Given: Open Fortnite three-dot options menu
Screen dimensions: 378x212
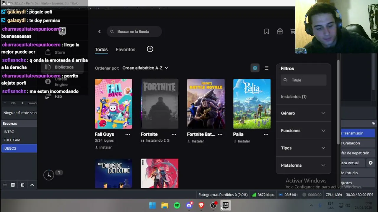Looking at the screenshot, I should (x=174, y=134).
